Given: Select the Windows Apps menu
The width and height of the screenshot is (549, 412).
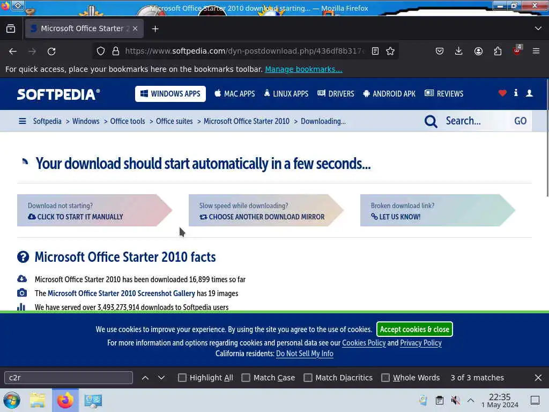Looking at the screenshot, I should [170, 94].
